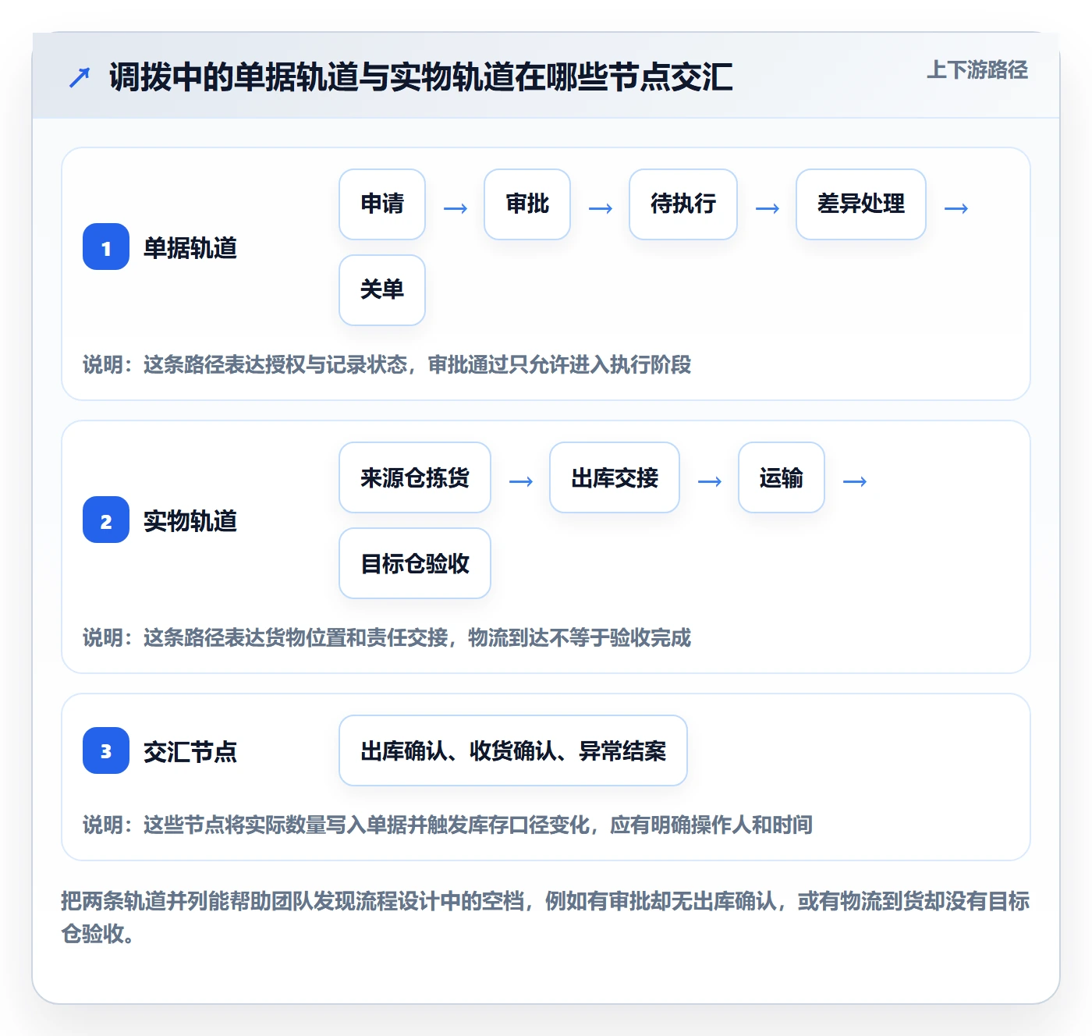
Task: Click the 上下游路径 label in header
Action: [977, 70]
